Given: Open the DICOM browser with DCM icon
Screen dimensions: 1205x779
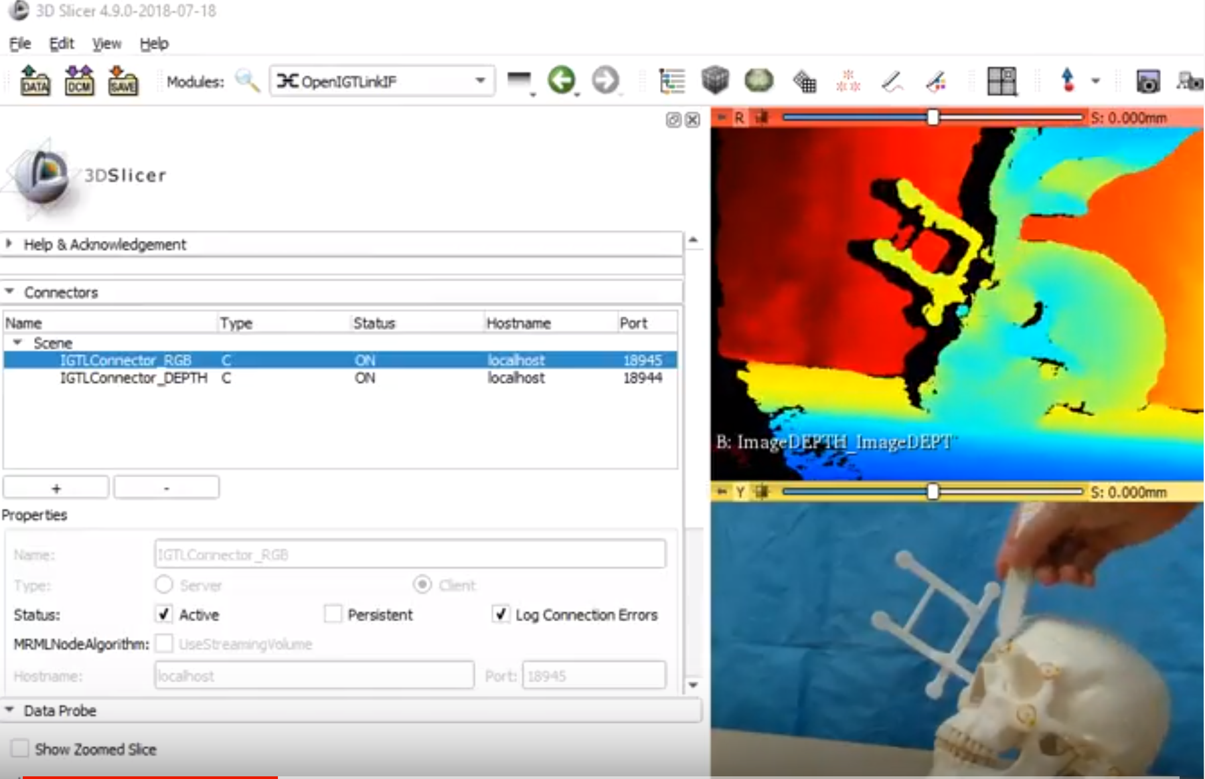Looking at the screenshot, I should click(78, 80).
